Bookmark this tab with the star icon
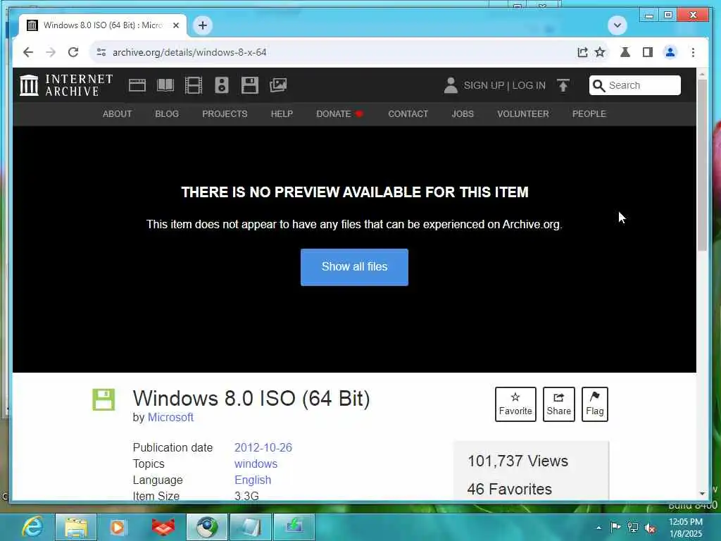The width and height of the screenshot is (721, 541). (600, 52)
